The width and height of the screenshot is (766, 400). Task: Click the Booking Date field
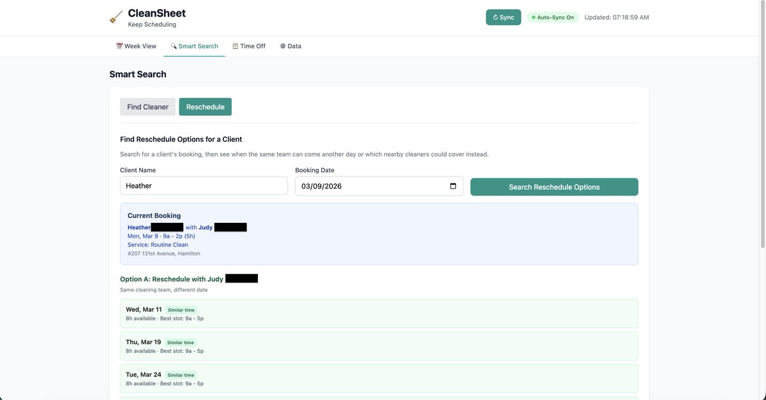pos(379,186)
